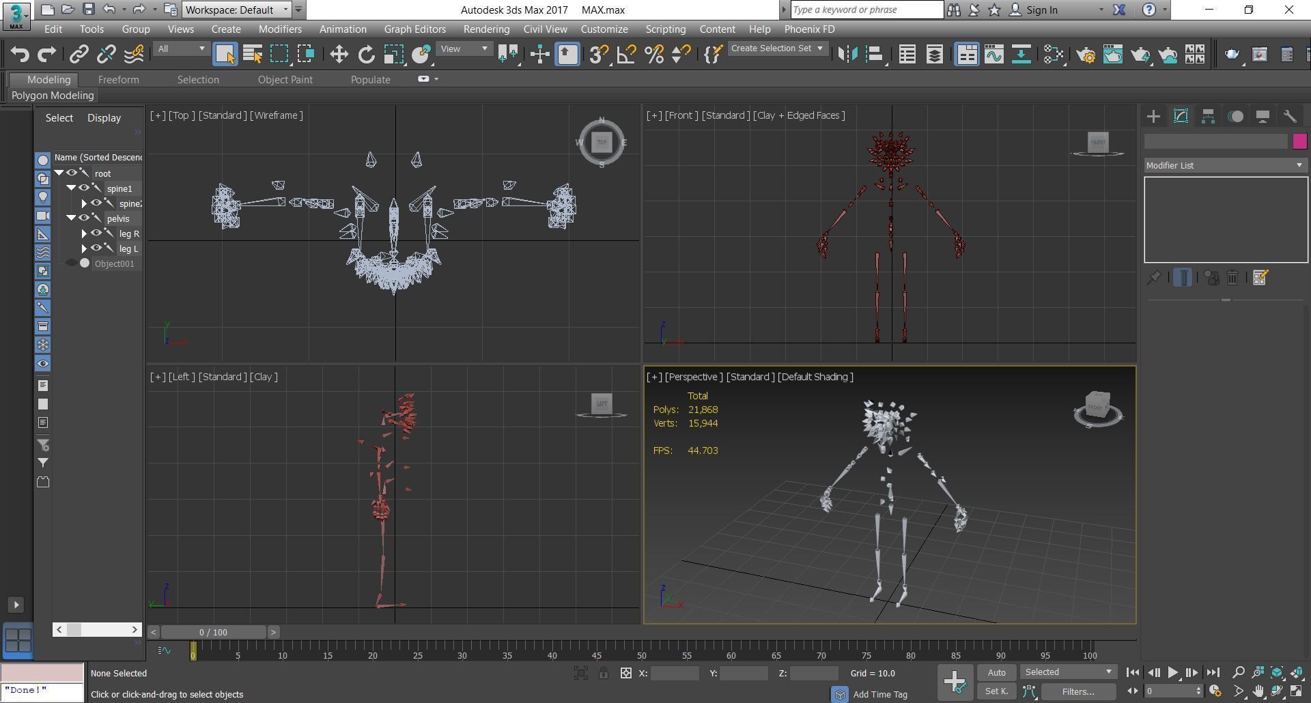Click Zoom Extents All viewport icon

click(x=1297, y=672)
